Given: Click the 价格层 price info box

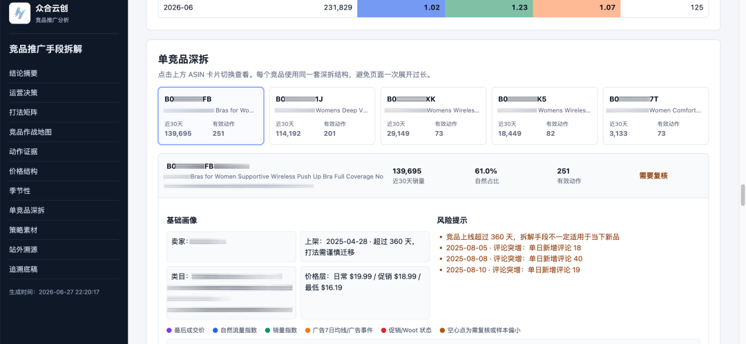Looking at the screenshot, I should pos(365,293).
